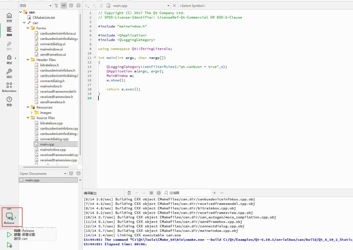Click the project tree horizontal scrollbar
The width and height of the screenshot is (353, 250).
point(46,167)
